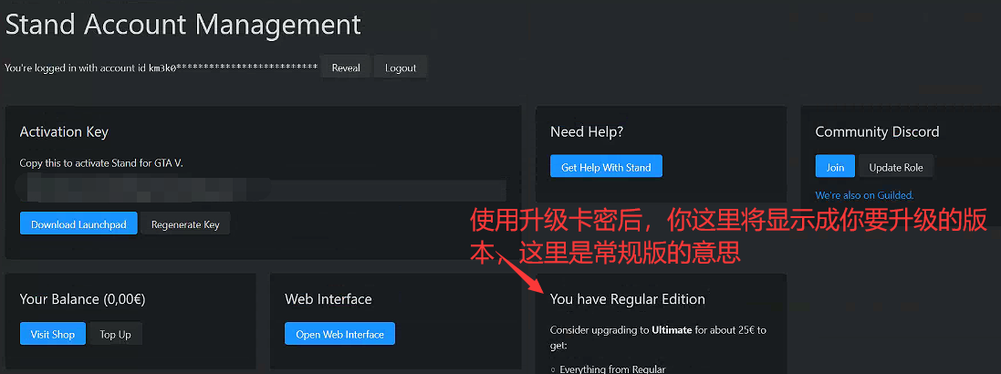Regenerate the activation key
Image resolution: width=1001 pixels, height=374 pixels.
[x=185, y=223]
